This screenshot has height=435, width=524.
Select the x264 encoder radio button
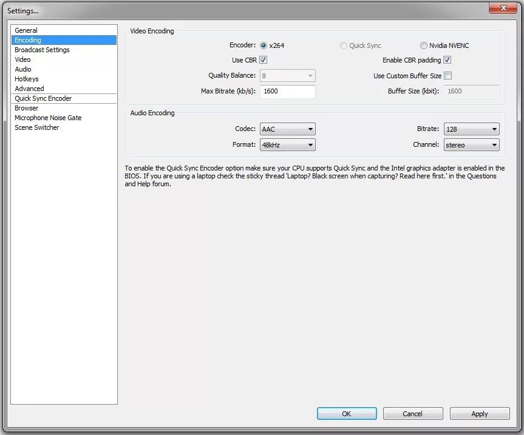point(264,46)
